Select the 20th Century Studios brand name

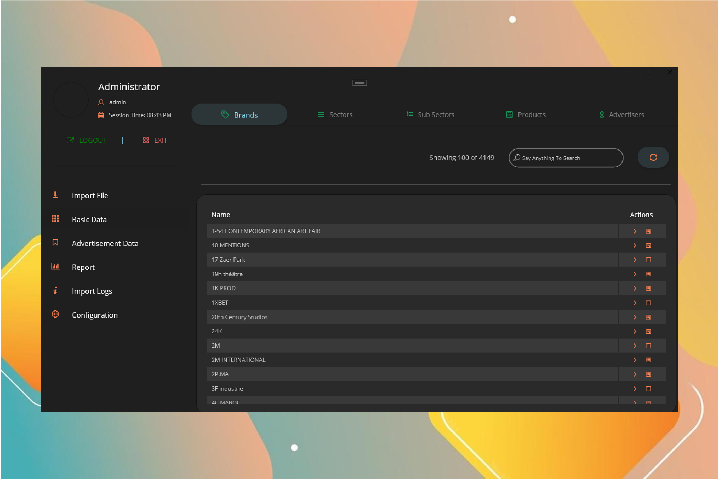[x=239, y=317]
